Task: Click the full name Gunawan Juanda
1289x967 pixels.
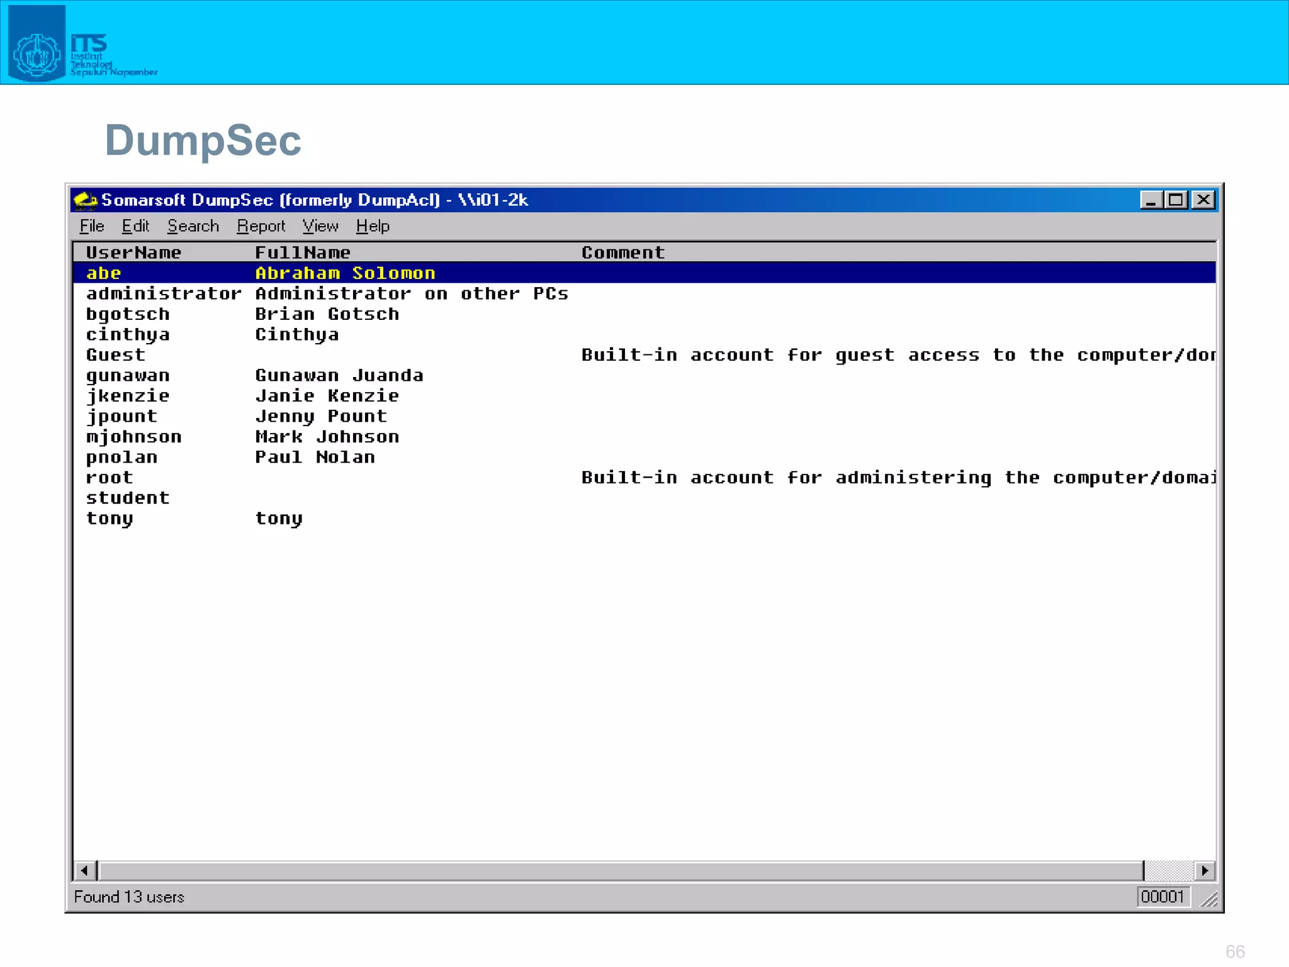Action: point(339,375)
